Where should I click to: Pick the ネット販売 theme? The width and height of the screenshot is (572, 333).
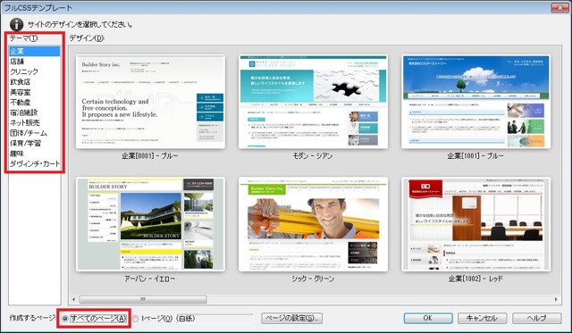click(35, 122)
